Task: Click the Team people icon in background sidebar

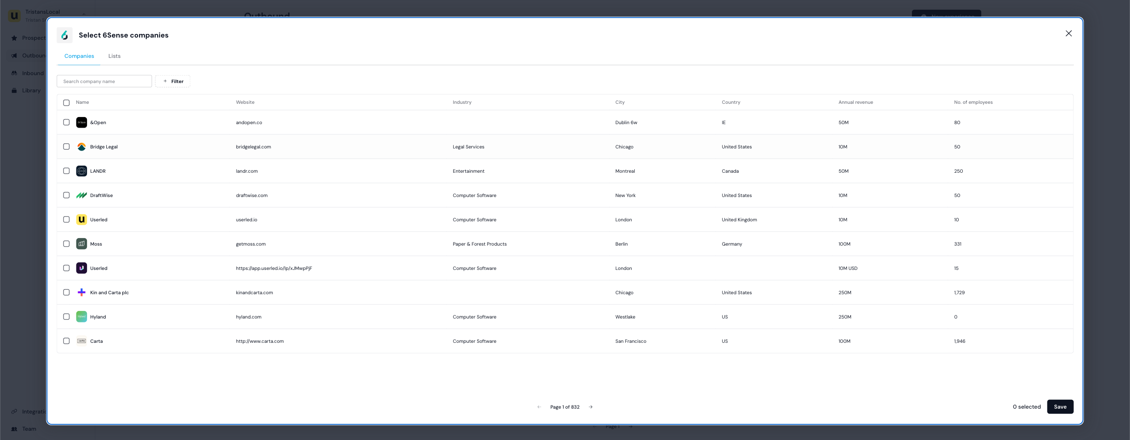Action: [14, 429]
